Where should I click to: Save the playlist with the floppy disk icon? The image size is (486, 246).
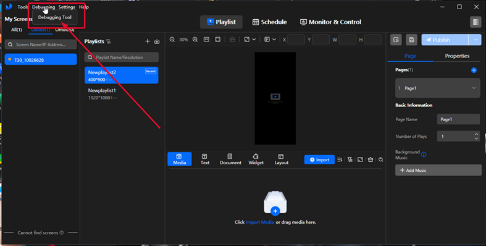pos(412,40)
